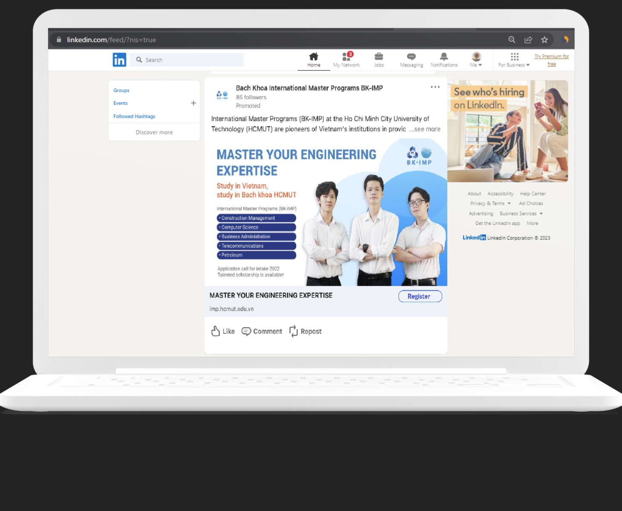Viewport: 622px width, 511px height.
Task: Expand the Me profile dropdown
Action: 476,59
